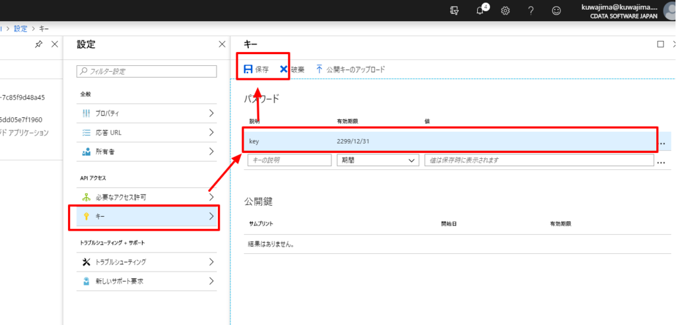676x325 pixels.
Task: Open 必要なアクセス許可 settings item
Action: click(147, 197)
